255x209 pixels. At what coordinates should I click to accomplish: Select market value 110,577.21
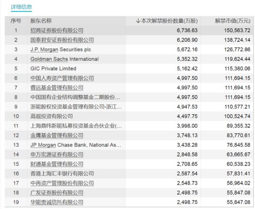(x=237, y=107)
